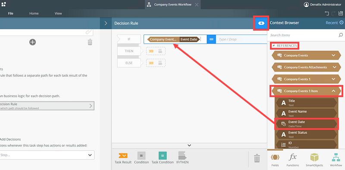Open the SmartObjects category
Screen dimensions: 345x170
tap(314, 160)
